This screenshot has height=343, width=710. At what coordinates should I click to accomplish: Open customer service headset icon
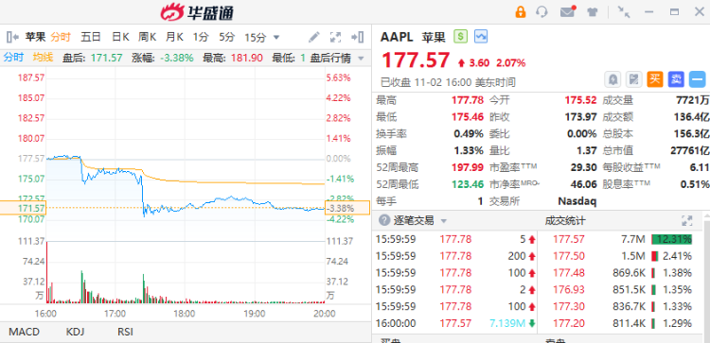(x=541, y=11)
